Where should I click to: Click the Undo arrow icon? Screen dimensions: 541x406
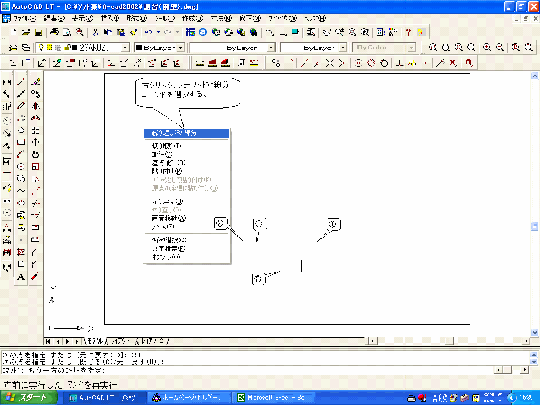[x=149, y=32]
